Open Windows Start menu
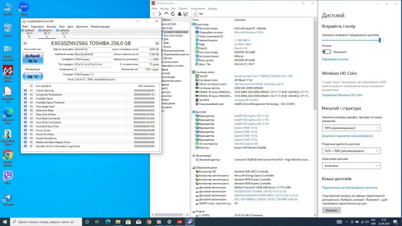Screen dimensions: 402x226 click(x=5, y=222)
